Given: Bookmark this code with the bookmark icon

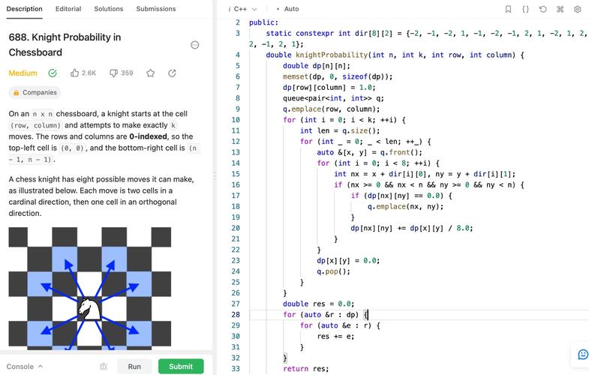Looking at the screenshot, I should tap(508, 9).
